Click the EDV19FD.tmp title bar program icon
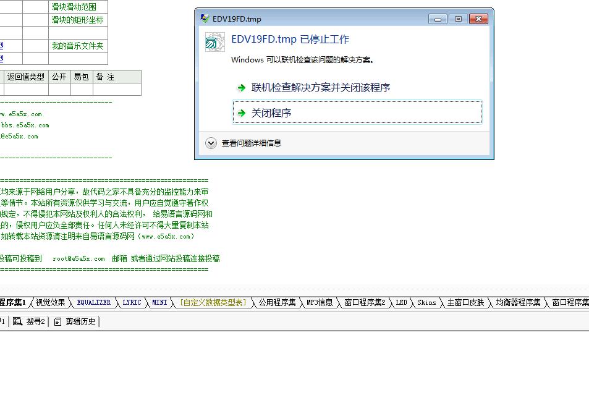Image resolution: width=589 pixels, height=403 pixels. (x=205, y=19)
